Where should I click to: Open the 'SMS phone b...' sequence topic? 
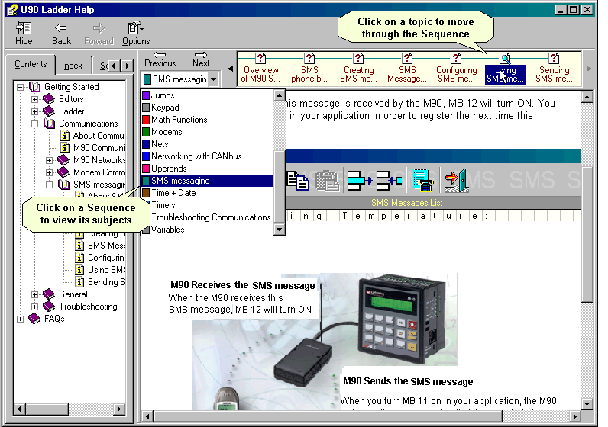pos(309,69)
